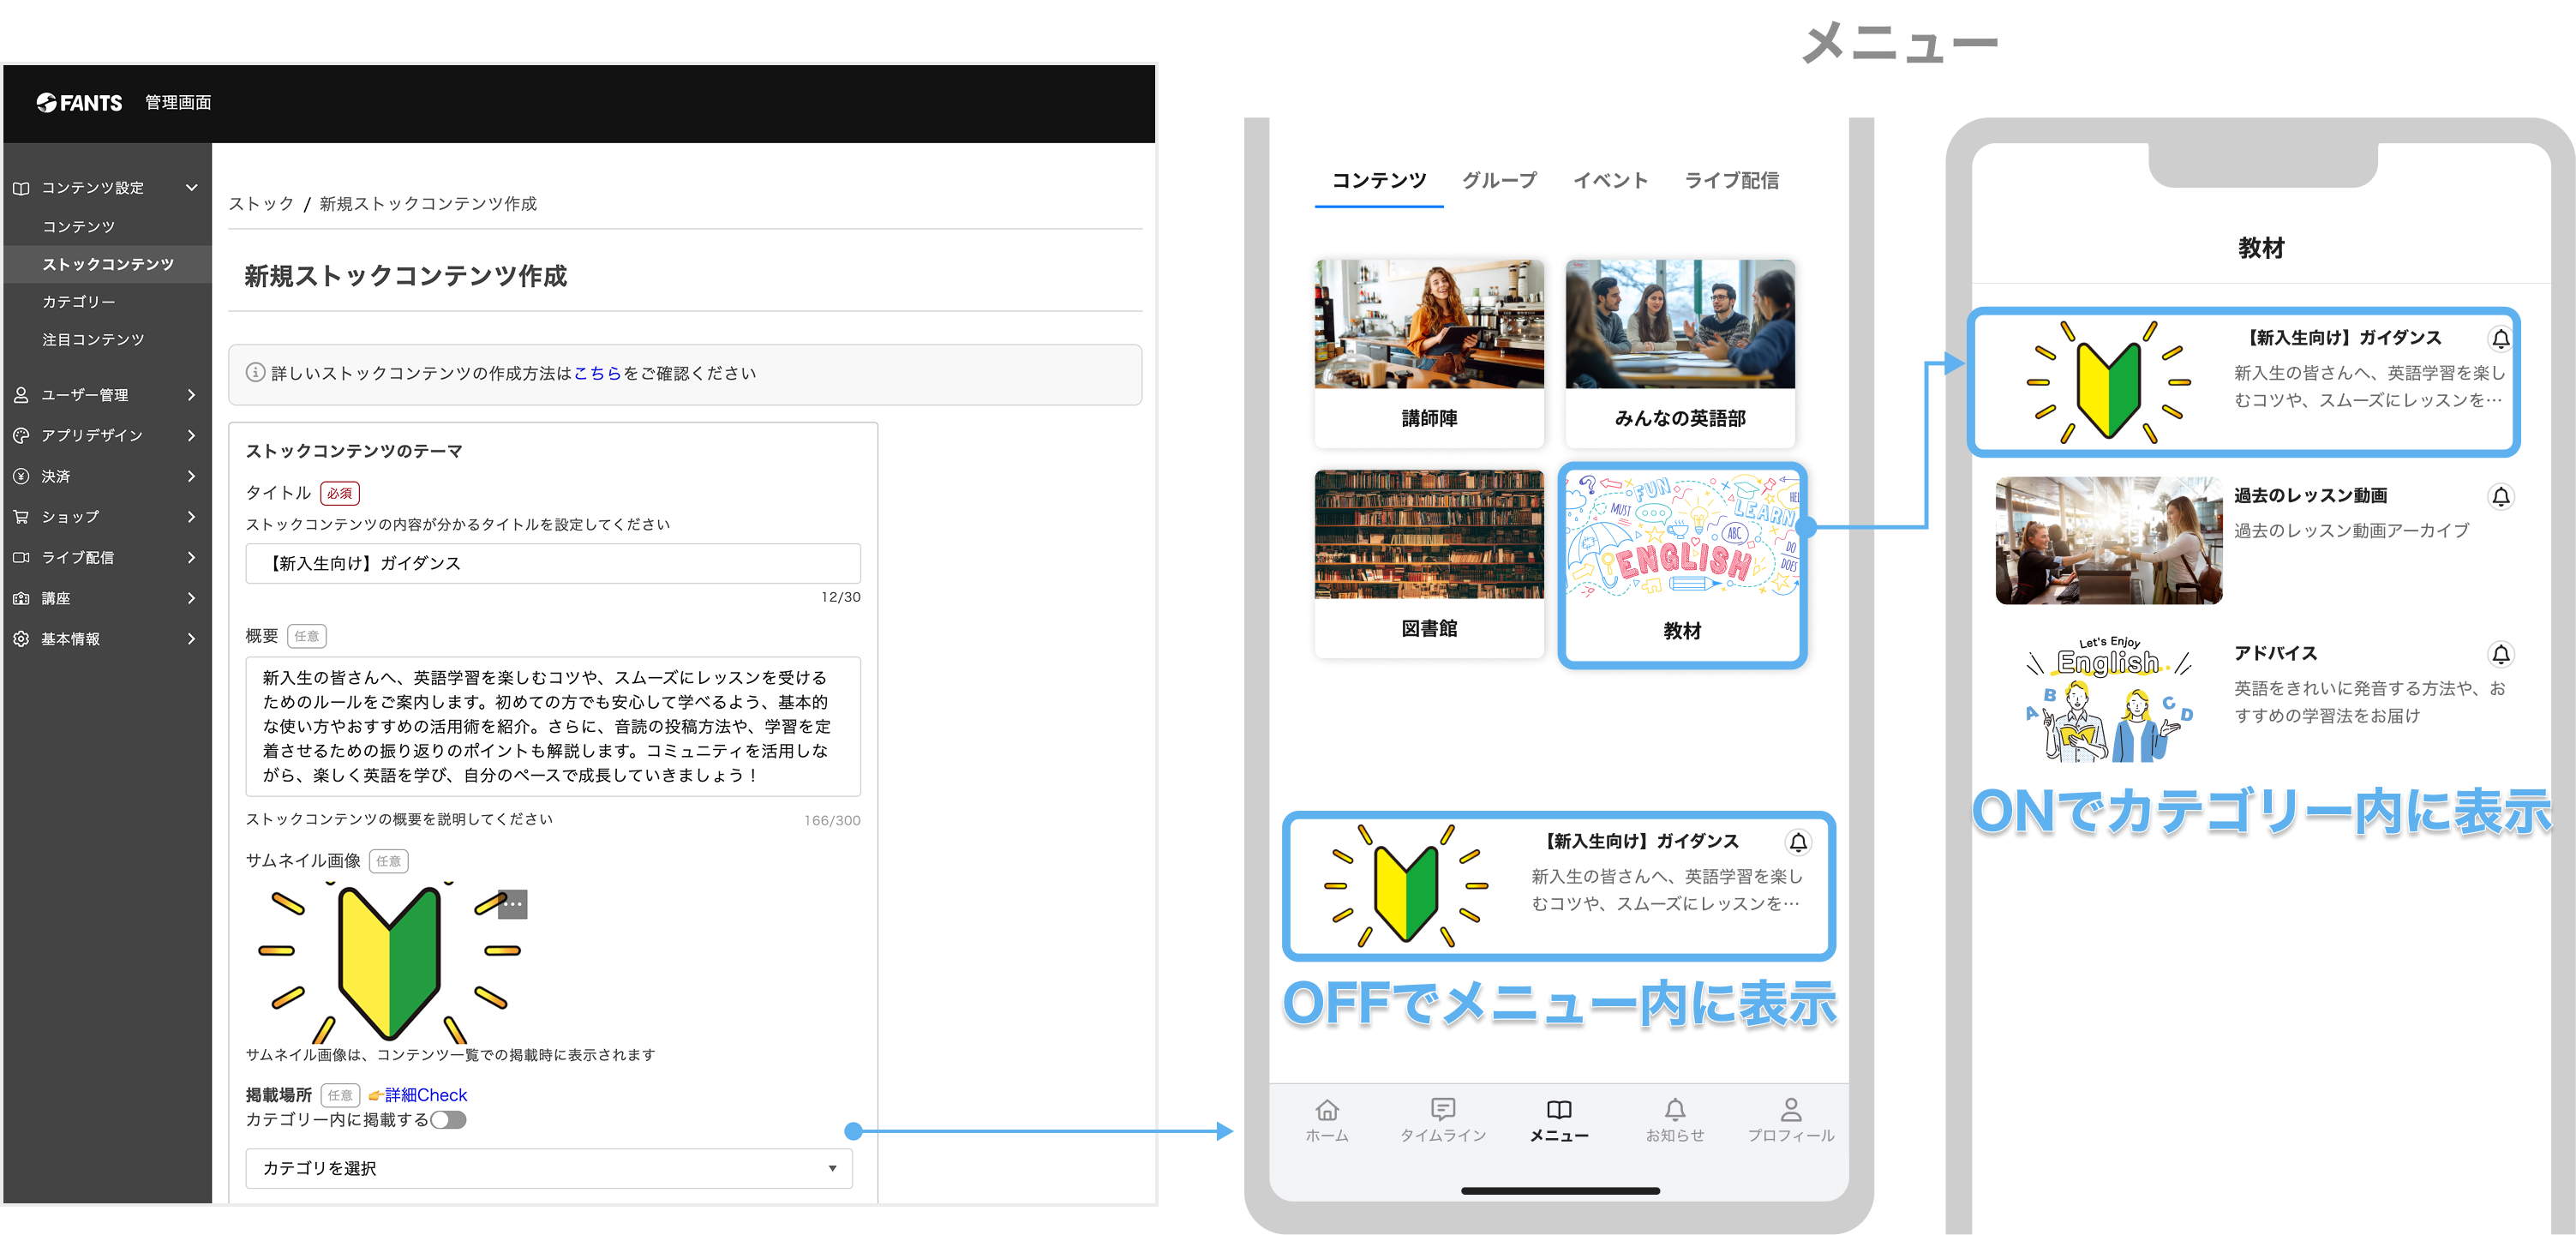2576x1235 pixels.
Task: Click 管理画面 header text
Action: [x=178, y=103]
